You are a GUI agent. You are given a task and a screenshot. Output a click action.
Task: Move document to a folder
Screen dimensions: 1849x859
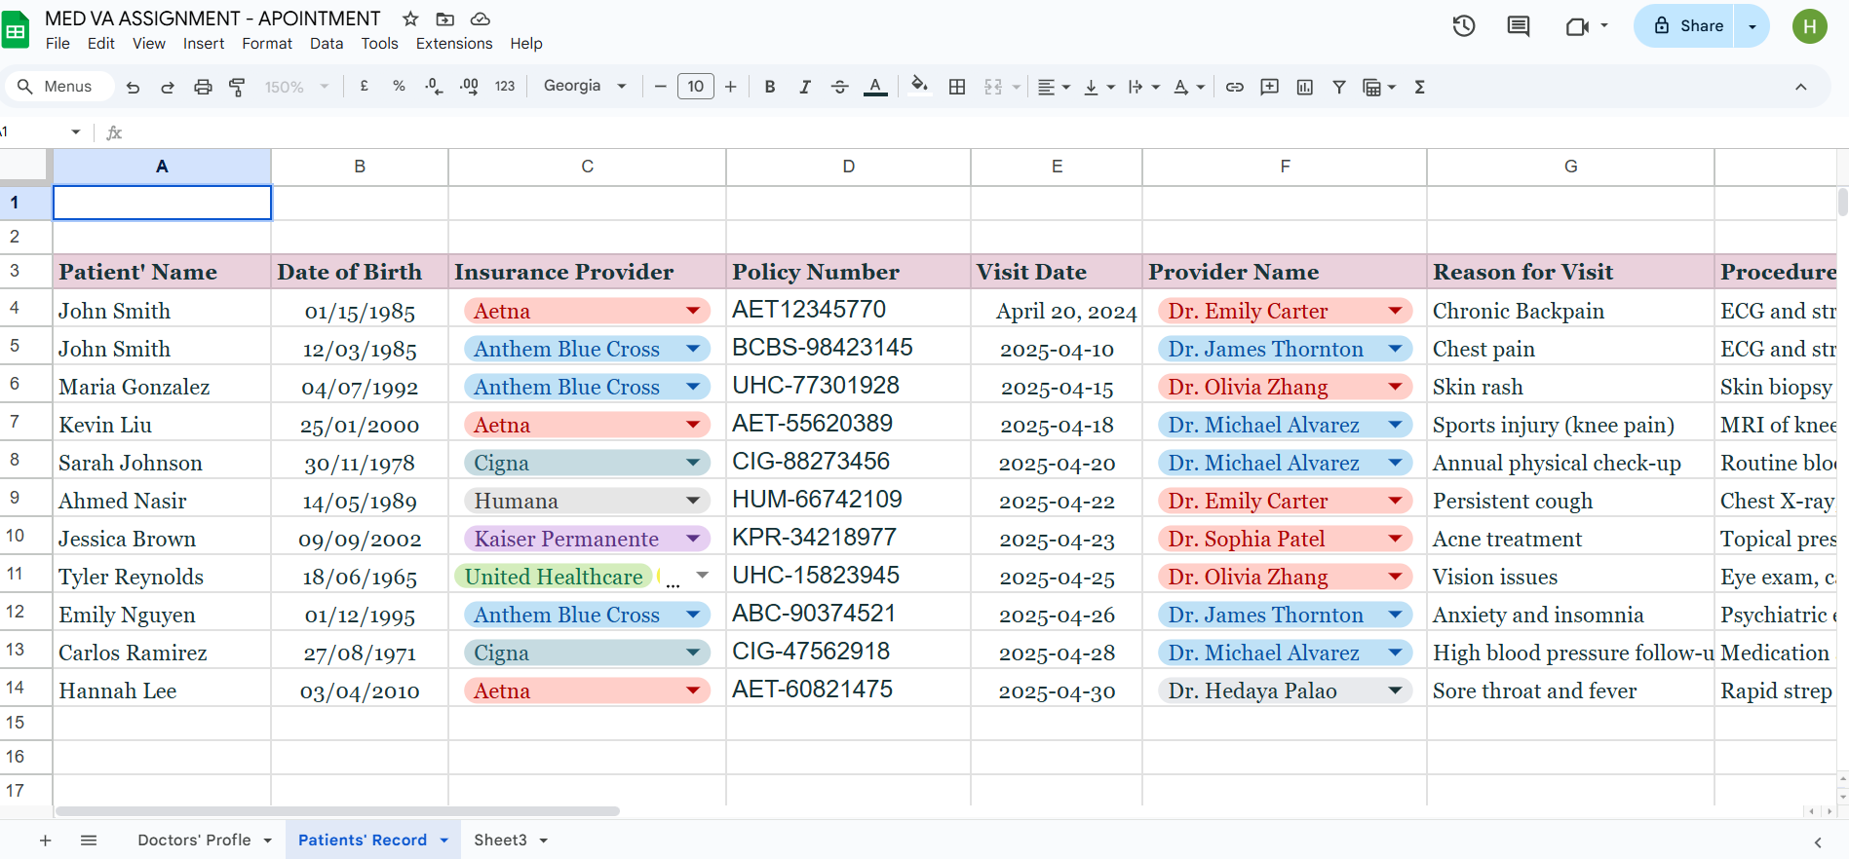point(445,19)
